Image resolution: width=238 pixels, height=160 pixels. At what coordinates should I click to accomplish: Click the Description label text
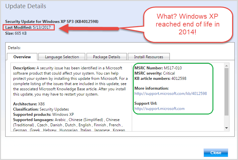24,68
